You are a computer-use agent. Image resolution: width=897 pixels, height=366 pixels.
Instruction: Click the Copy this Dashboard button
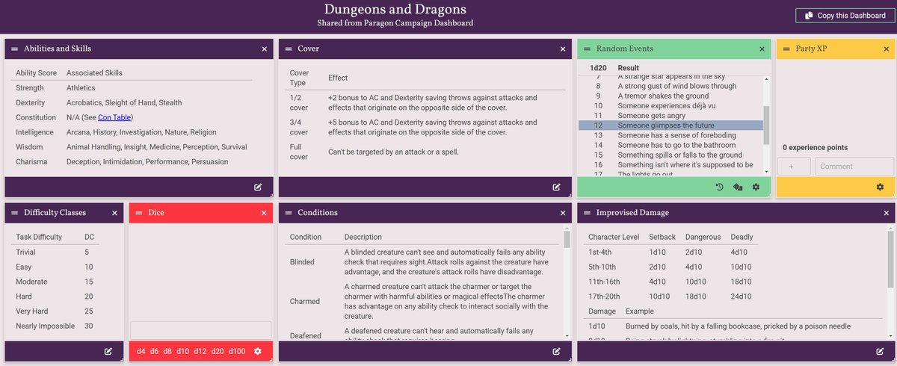click(843, 16)
